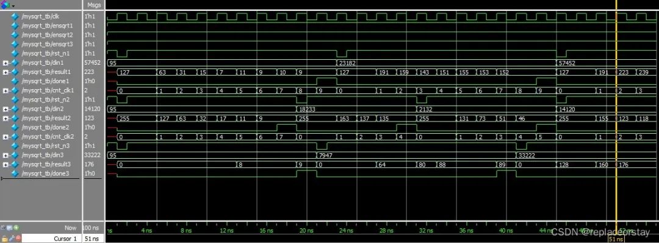
Task: Click the 2132 value in din2 waveform
Action: [x=426, y=109]
